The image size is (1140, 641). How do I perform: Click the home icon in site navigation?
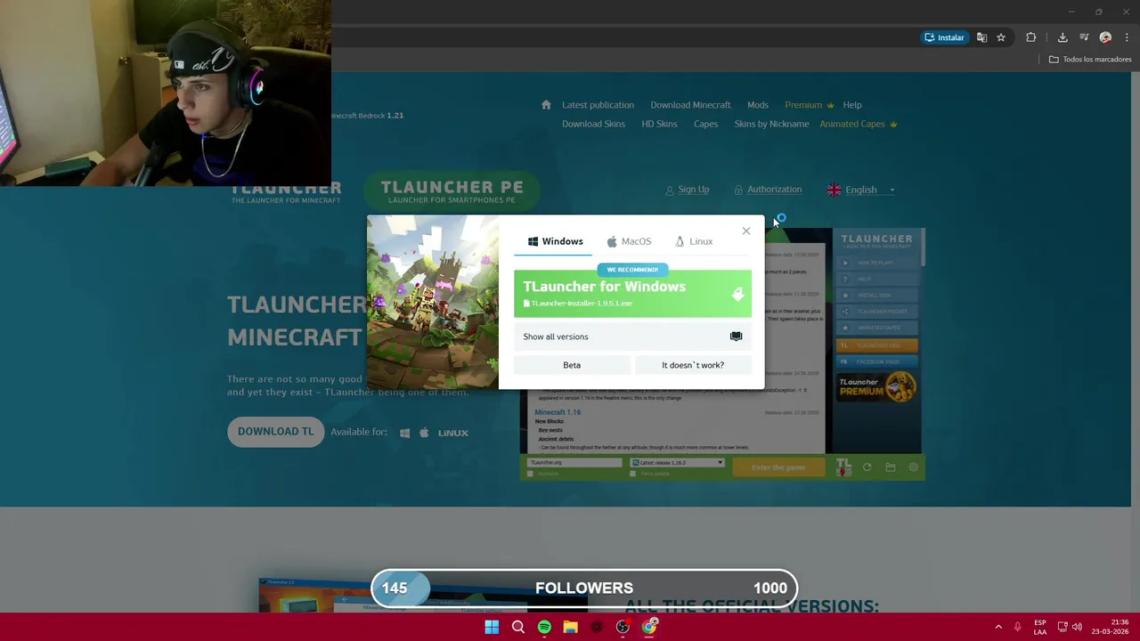coord(546,104)
